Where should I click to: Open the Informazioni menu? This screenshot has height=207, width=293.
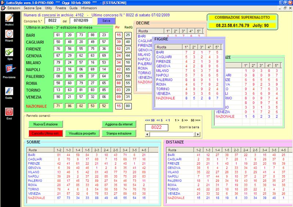click(89, 8)
